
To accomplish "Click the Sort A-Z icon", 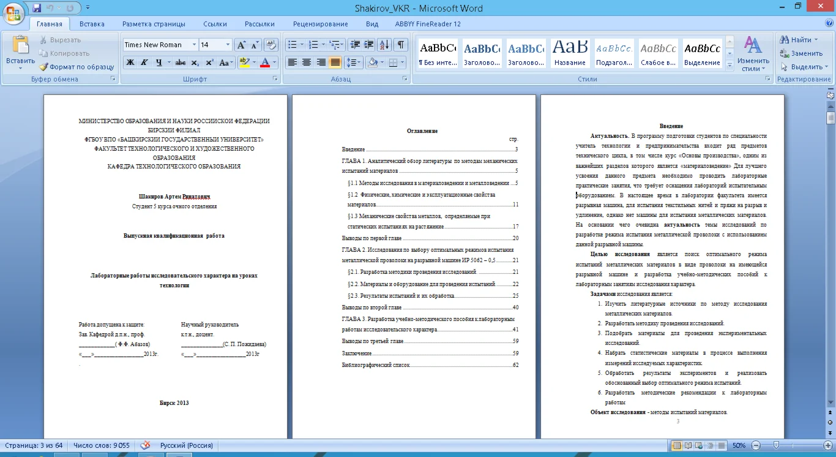I will (x=384, y=45).
